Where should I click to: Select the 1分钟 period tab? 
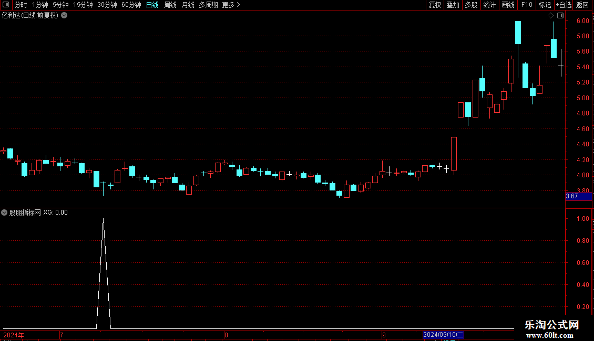click(40, 5)
